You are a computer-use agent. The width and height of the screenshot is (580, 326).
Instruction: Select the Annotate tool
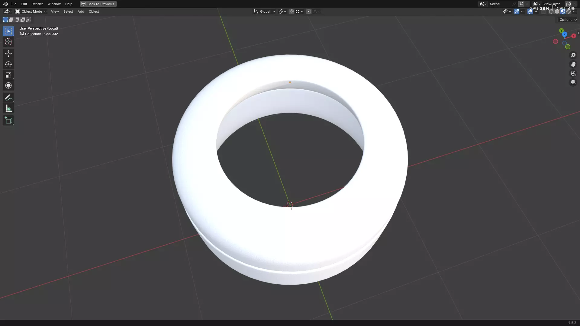(x=8, y=97)
